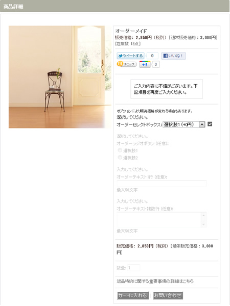Image resolution: width=230 pixels, height=306 pixels.
Task: Click the カートに入れる button
Action: pyautogui.click(x=133, y=295)
